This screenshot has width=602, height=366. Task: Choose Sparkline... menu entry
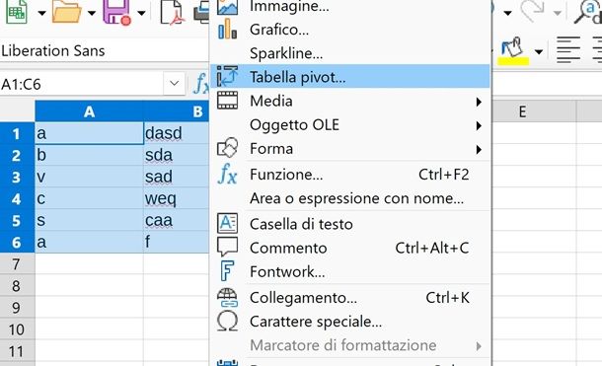350,53
